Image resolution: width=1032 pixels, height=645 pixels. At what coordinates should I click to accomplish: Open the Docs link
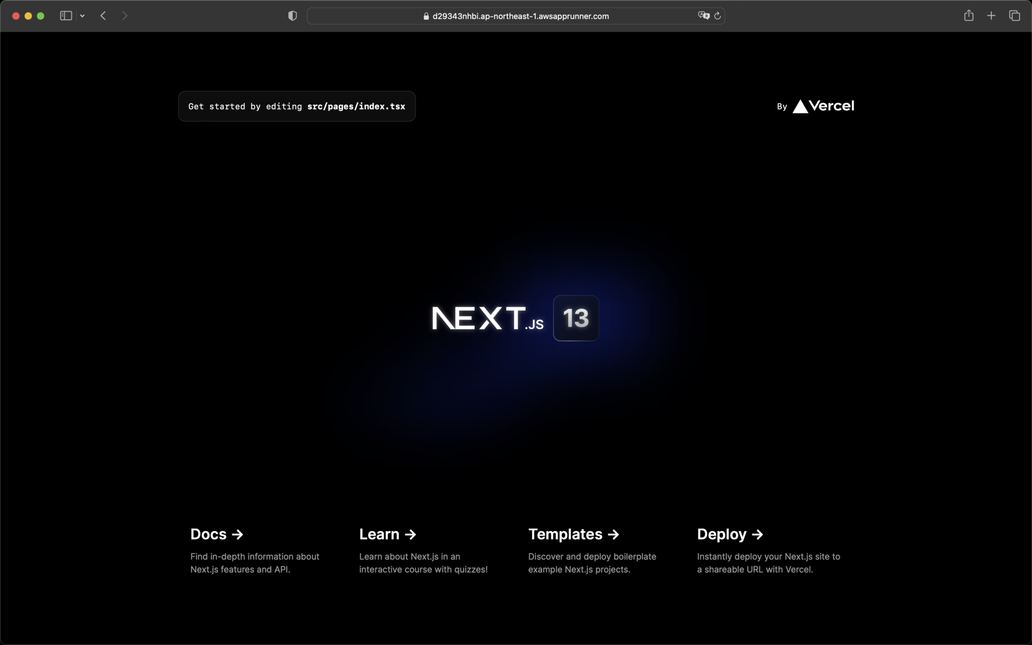(216, 534)
